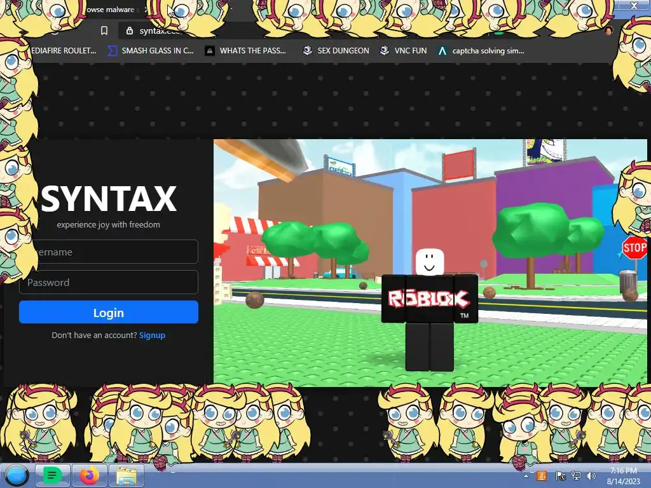The height and width of the screenshot is (488, 651).
Task: Open the VNC FUN bookmark
Action: click(403, 51)
